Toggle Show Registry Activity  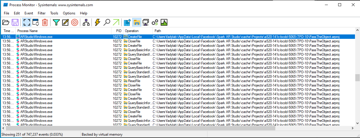127,22
